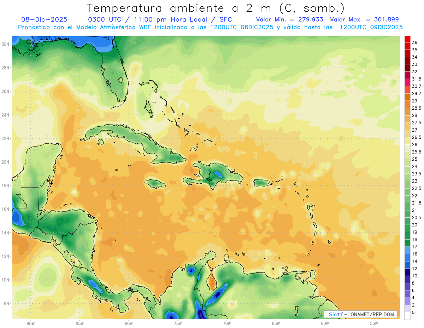
Task: Click legend value 30.7
Action: coord(417,86)
